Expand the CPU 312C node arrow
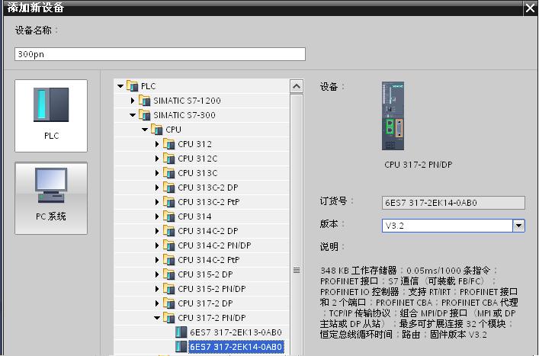Viewport: 539px width, 356px height. [157, 159]
